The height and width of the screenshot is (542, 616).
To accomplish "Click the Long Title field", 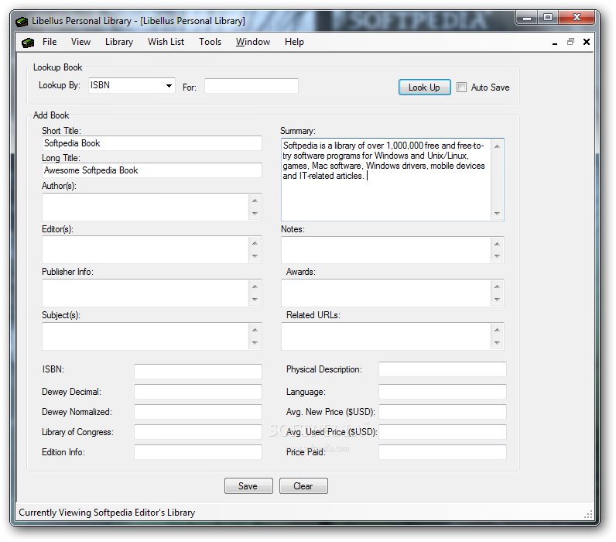I will [x=152, y=170].
